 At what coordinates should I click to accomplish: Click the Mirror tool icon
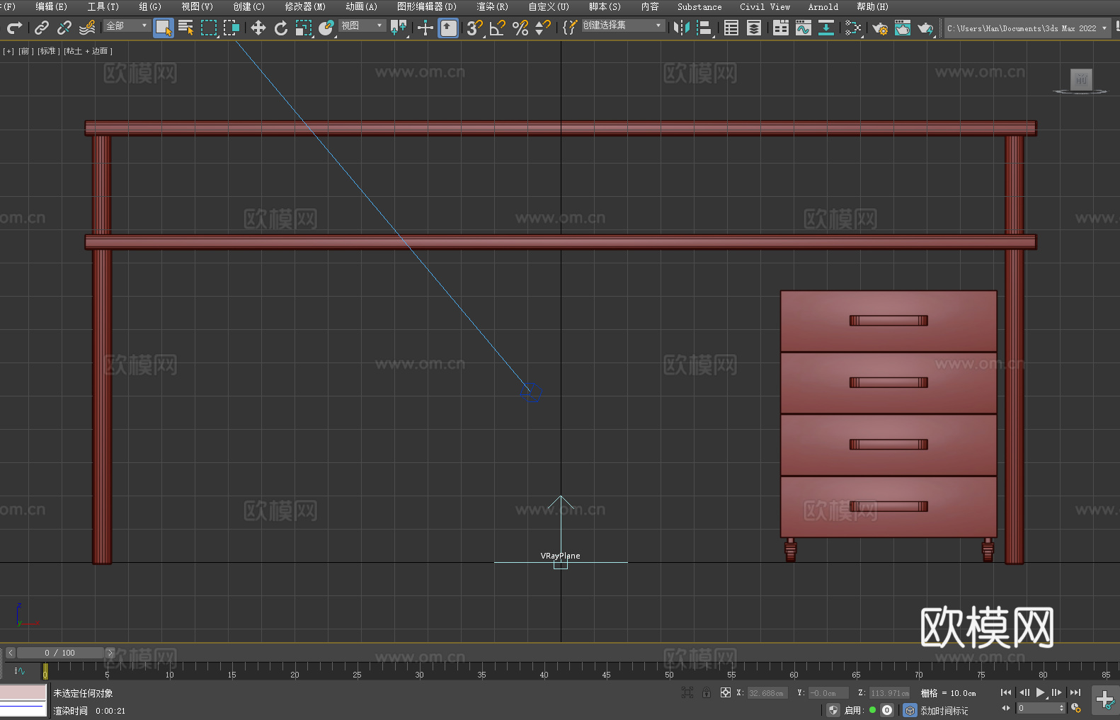click(x=682, y=28)
